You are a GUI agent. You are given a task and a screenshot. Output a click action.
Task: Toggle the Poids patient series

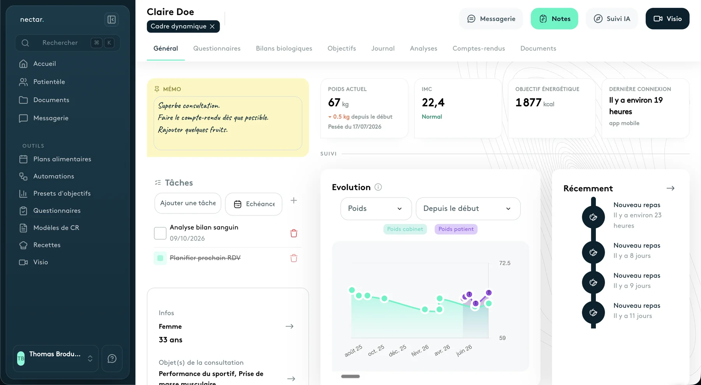[456, 229]
